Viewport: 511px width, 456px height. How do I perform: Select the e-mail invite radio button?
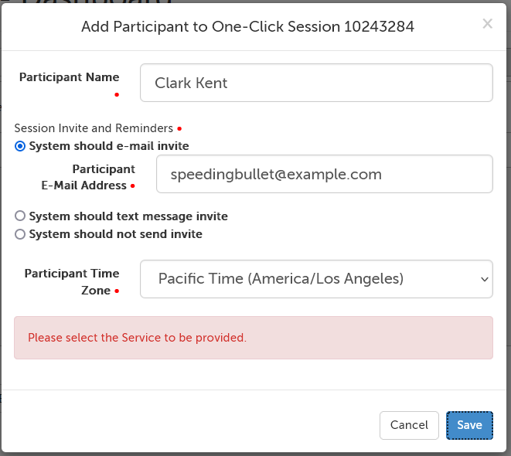point(21,146)
